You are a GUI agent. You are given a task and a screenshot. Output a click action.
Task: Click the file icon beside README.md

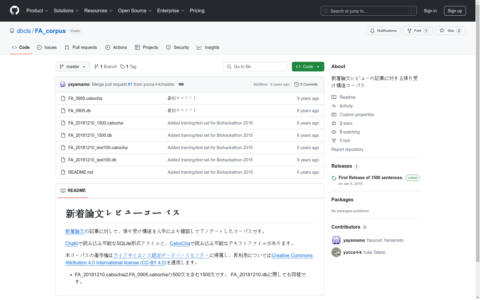[x=63, y=172]
